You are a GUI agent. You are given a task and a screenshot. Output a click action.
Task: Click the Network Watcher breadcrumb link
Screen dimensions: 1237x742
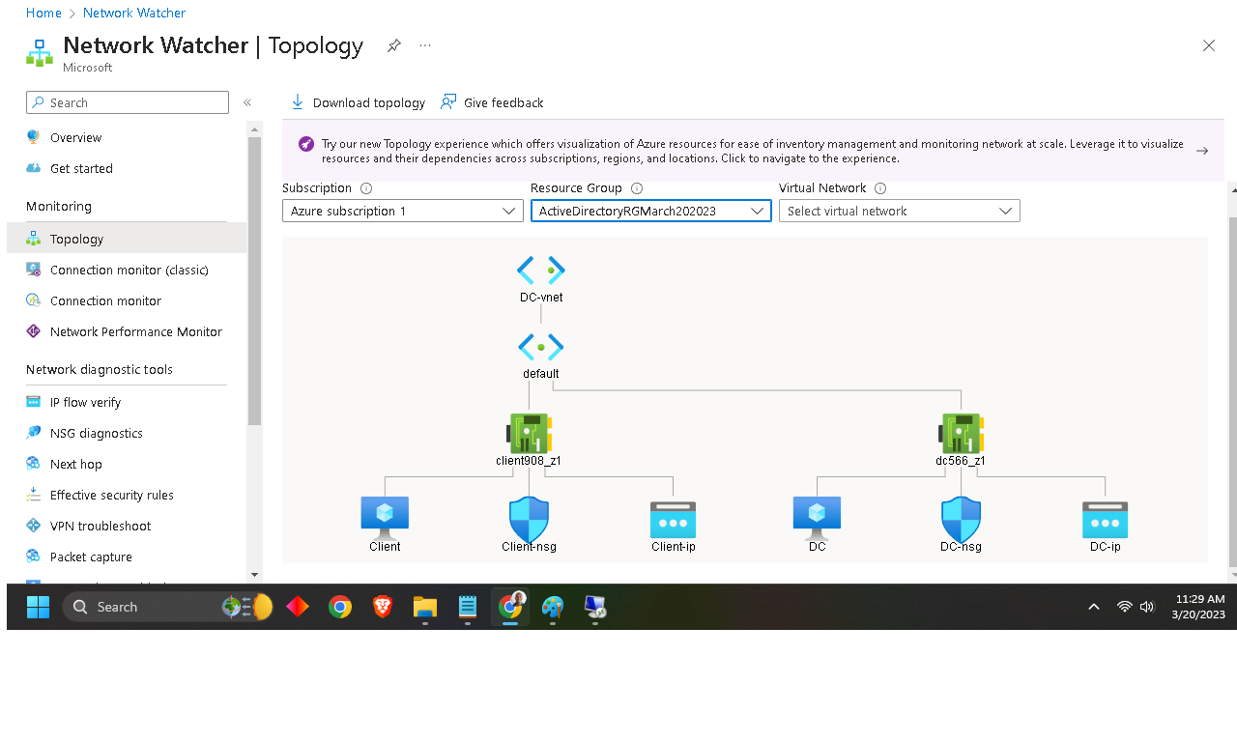click(x=134, y=13)
